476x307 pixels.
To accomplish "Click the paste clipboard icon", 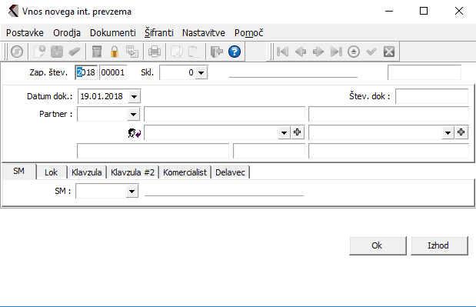I will (x=195, y=52).
